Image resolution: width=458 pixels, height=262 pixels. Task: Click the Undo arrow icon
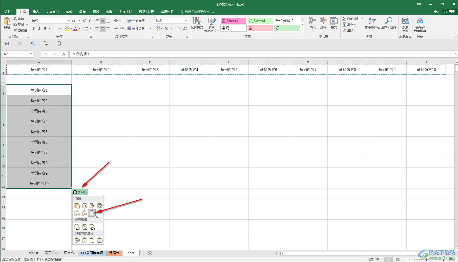(32, 43)
